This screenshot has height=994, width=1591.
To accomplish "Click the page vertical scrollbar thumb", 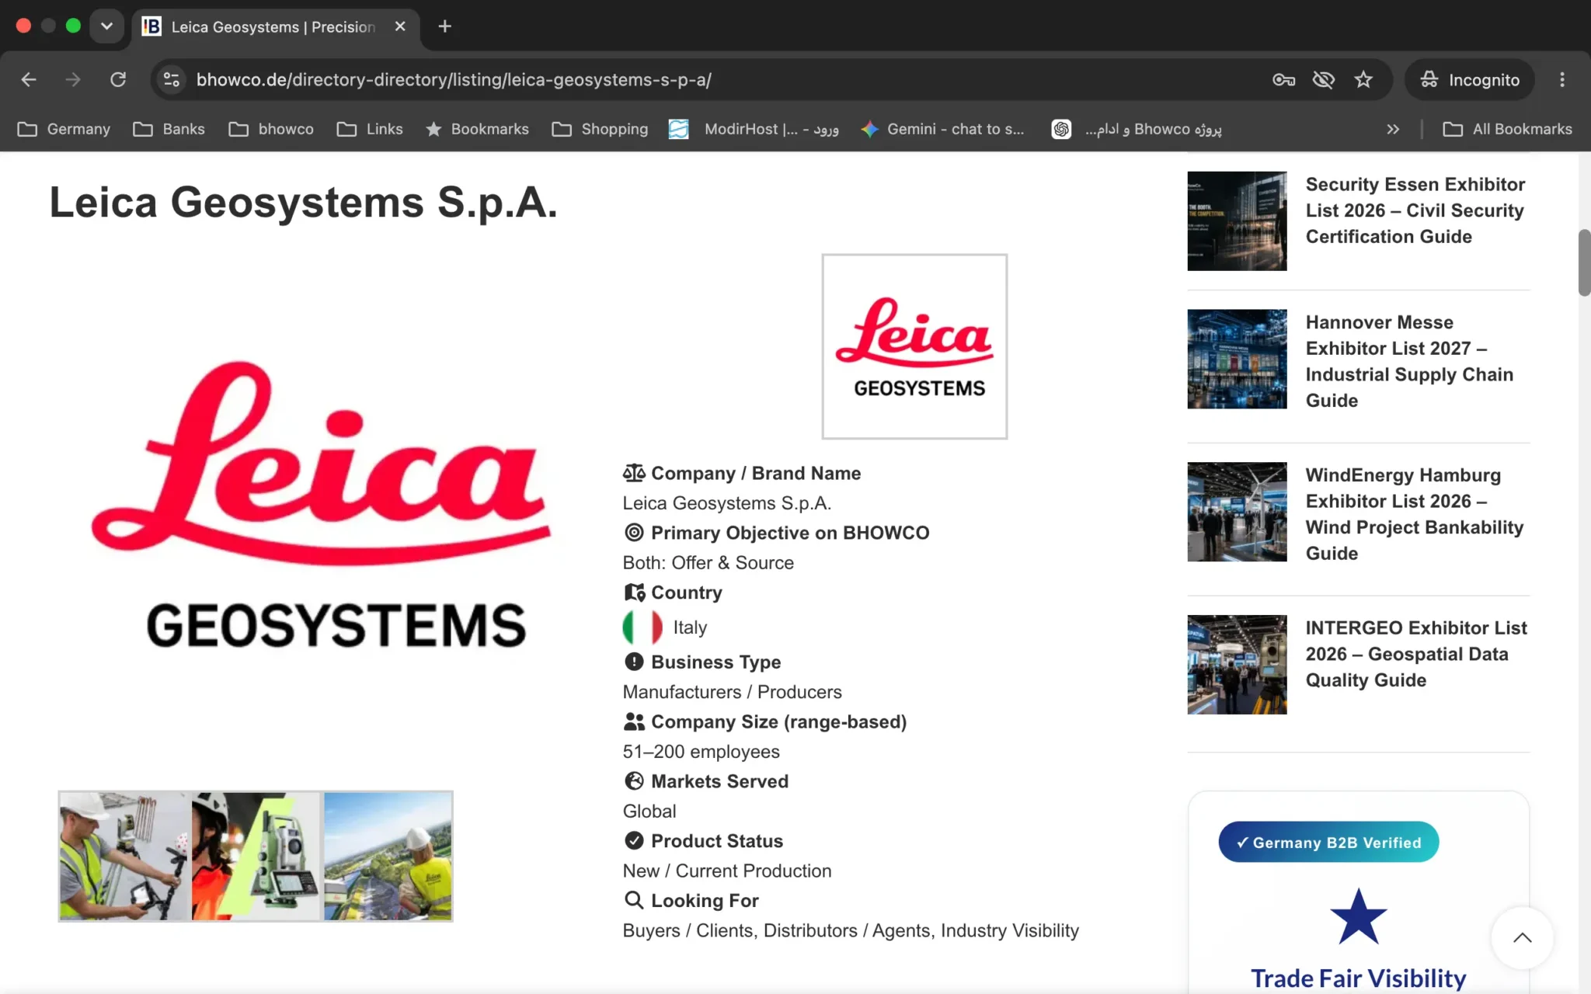I will [x=1584, y=262].
